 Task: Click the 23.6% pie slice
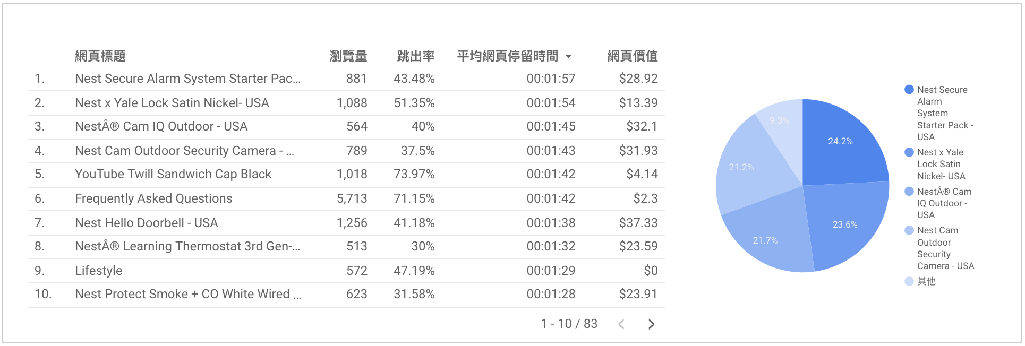[x=844, y=224]
